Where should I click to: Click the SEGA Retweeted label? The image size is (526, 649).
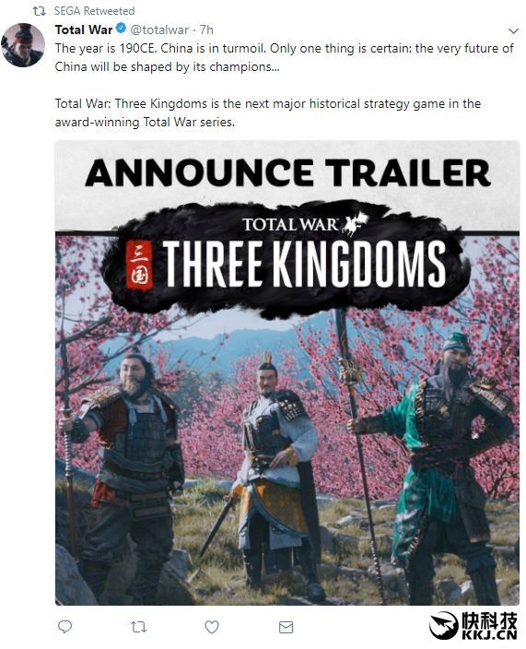coord(94,11)
